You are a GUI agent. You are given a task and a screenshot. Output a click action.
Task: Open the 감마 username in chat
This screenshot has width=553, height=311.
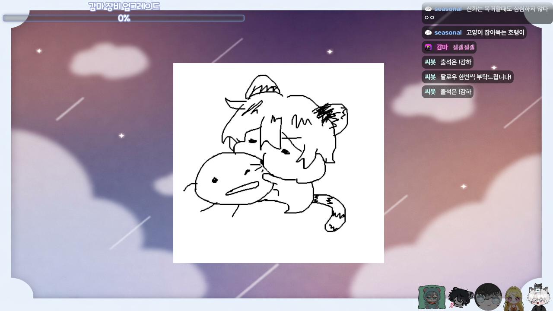pos(442,47)
